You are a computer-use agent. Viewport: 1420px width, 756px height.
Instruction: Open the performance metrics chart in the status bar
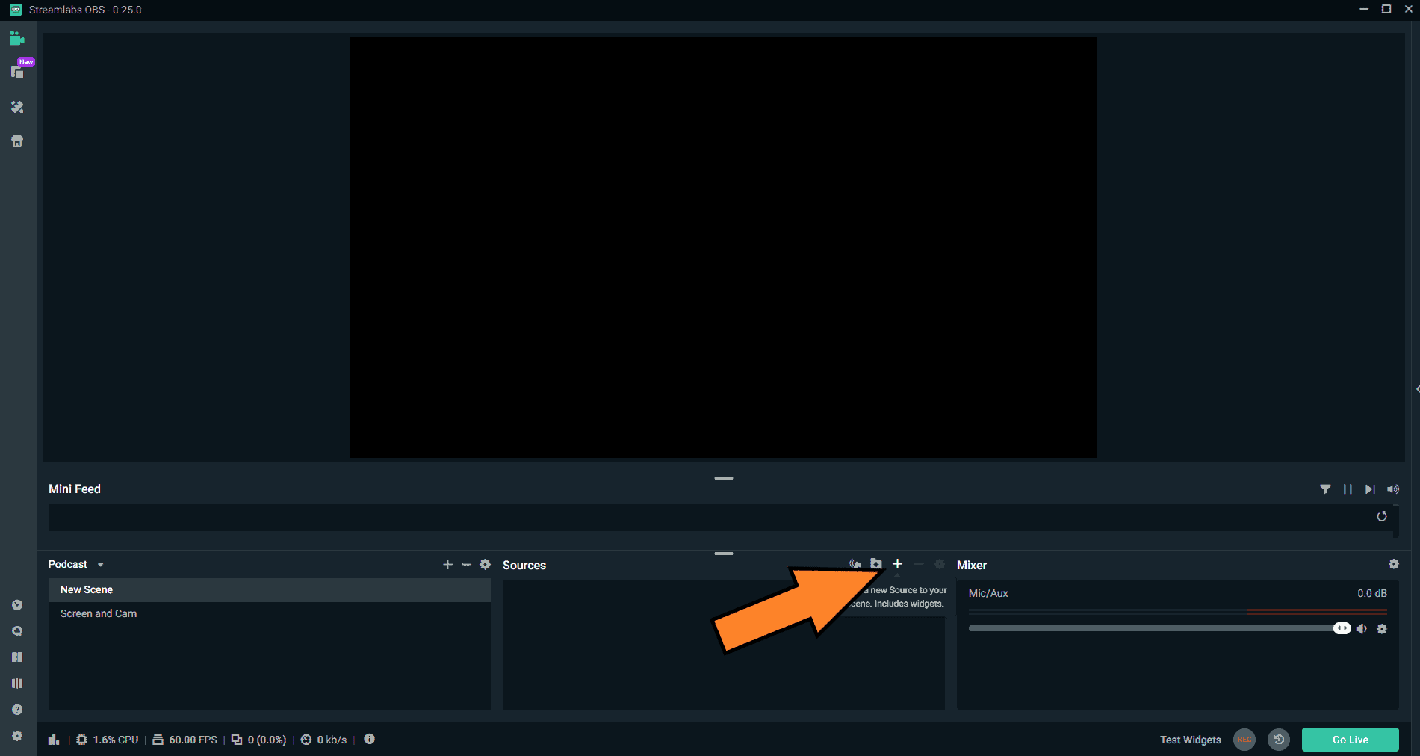(53, 739)
